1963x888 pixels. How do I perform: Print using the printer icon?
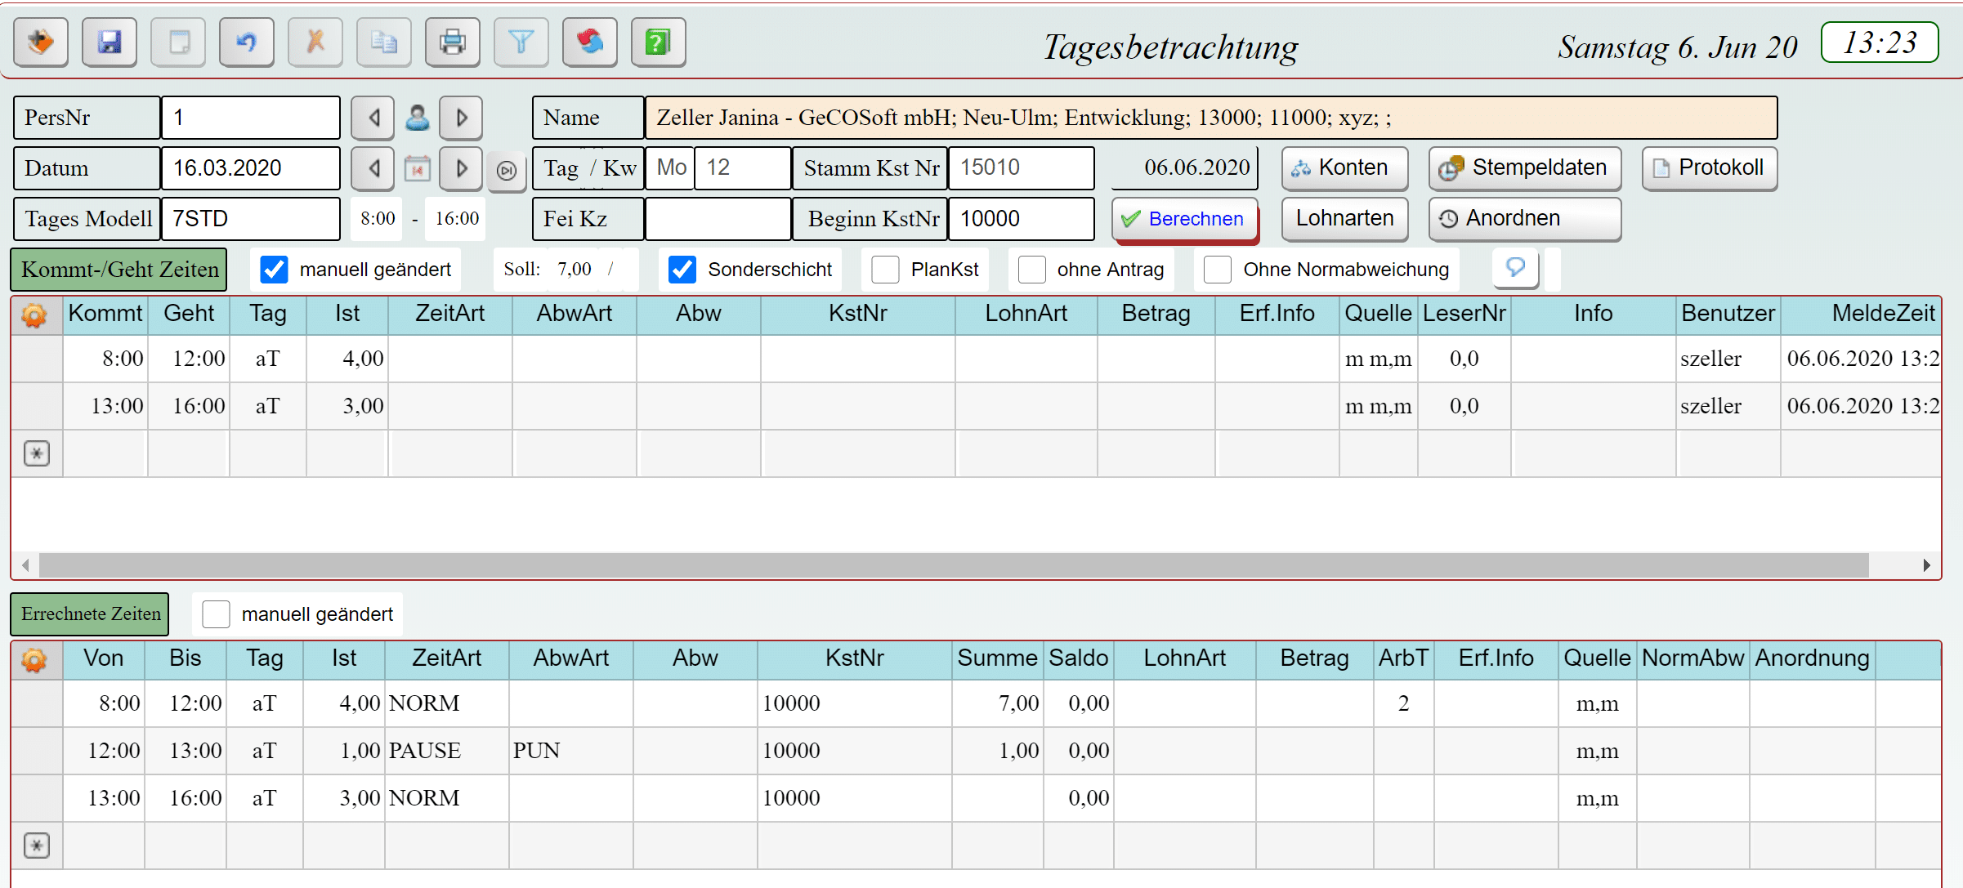pos(453,42)
